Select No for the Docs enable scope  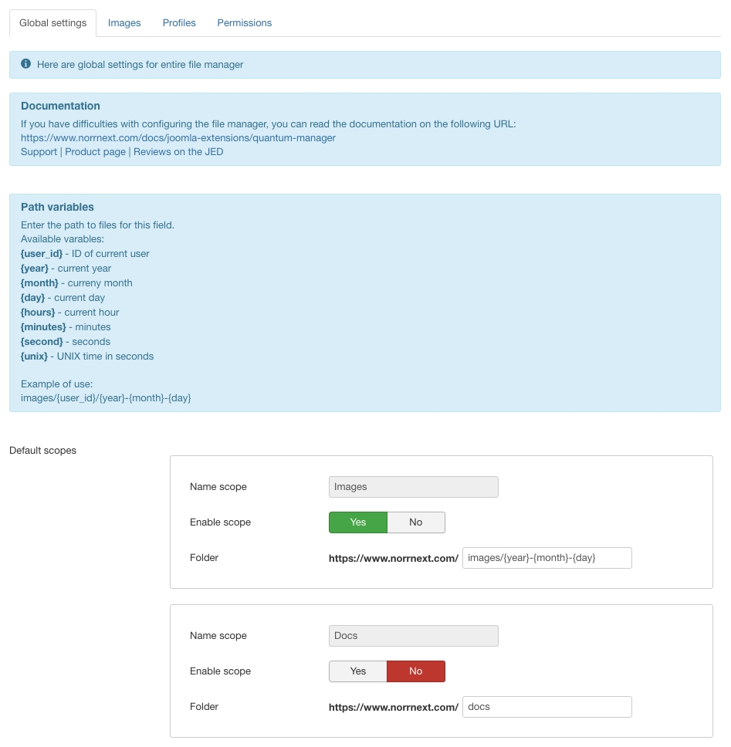tap(416, 671)
